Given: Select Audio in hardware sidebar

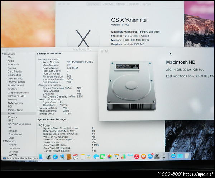Looking at the screenshot, I should (x=11, y=61).
